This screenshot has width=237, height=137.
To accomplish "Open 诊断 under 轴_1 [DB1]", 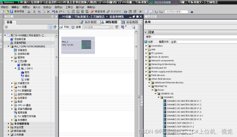I will tap(25, 79).
